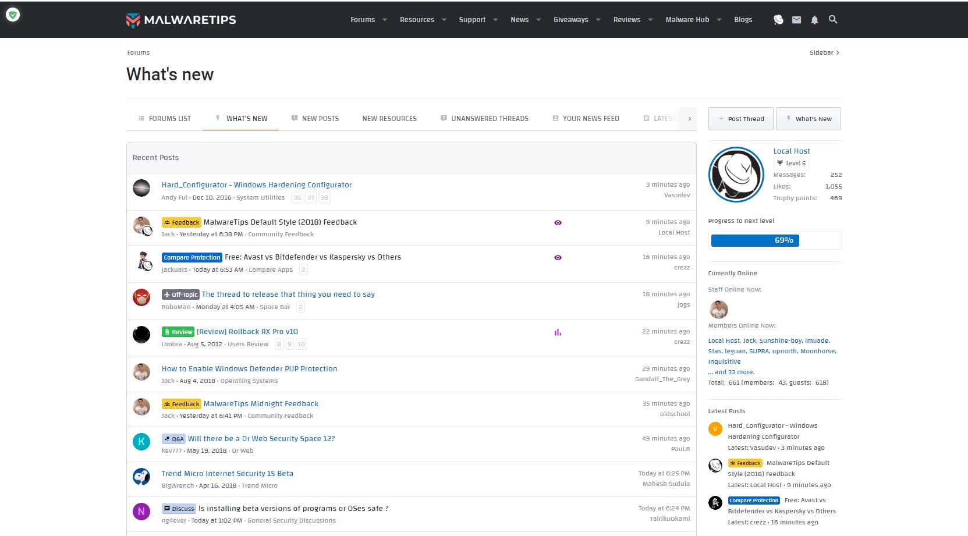
Task: Select the What's New tab
Action: pos(241,119)
